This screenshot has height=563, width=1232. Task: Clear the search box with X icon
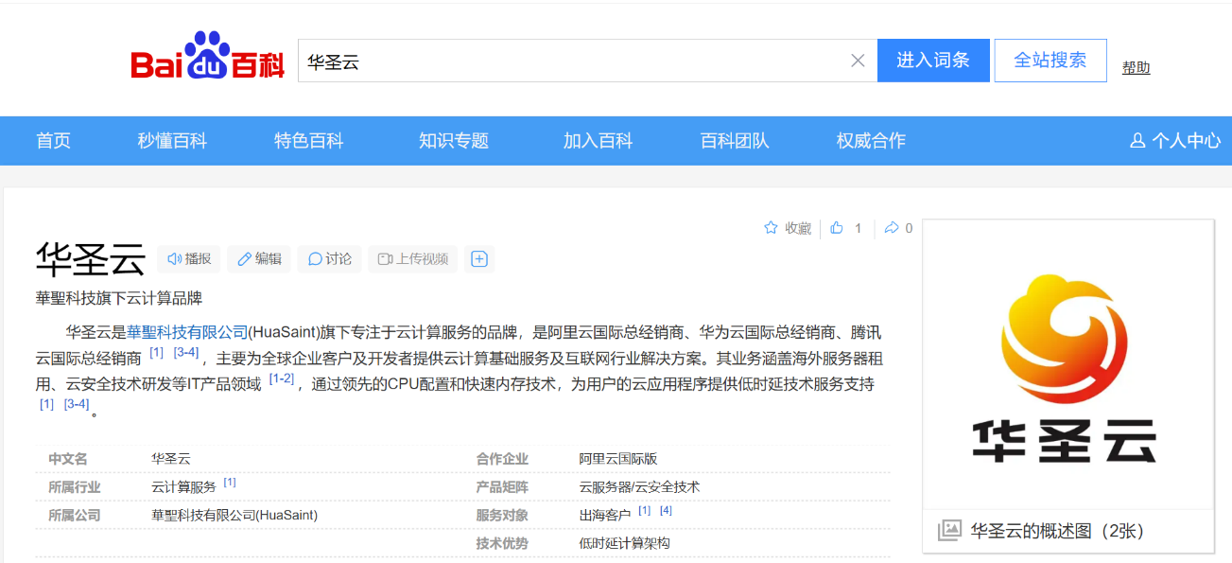[858, 61]
